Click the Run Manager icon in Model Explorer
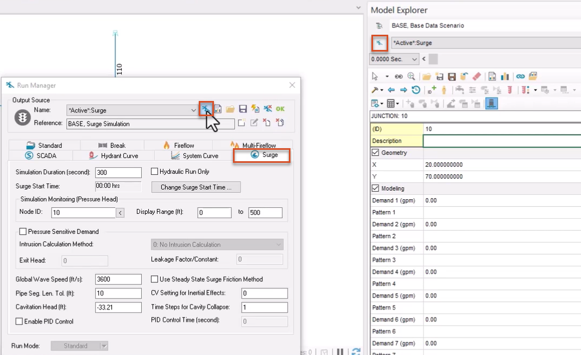This screenshot has width=581, height=355. (x=380, y=43)
